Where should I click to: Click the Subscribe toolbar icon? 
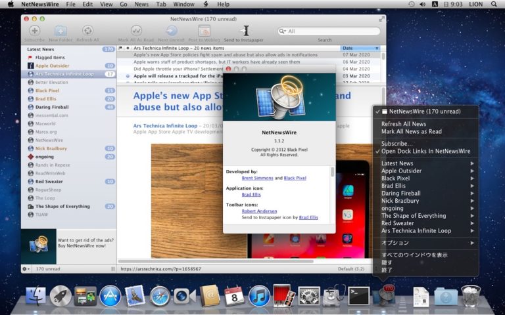pyautogui.click(x=34, y=31)
